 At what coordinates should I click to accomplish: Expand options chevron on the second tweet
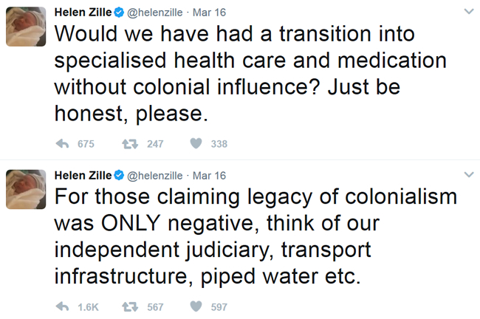469,174
